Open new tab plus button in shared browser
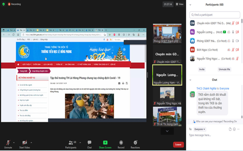This screenshot has height=151, width=243. (x=106, y=30)
